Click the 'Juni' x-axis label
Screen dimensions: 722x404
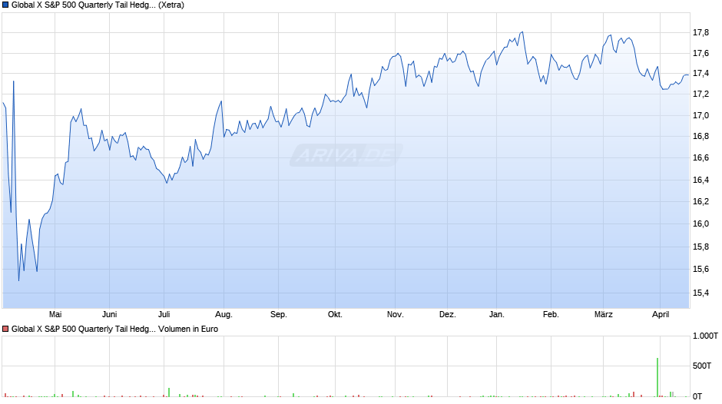(110, 314)
